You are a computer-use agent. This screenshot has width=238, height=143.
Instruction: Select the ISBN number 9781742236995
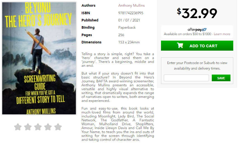point(131,13)
